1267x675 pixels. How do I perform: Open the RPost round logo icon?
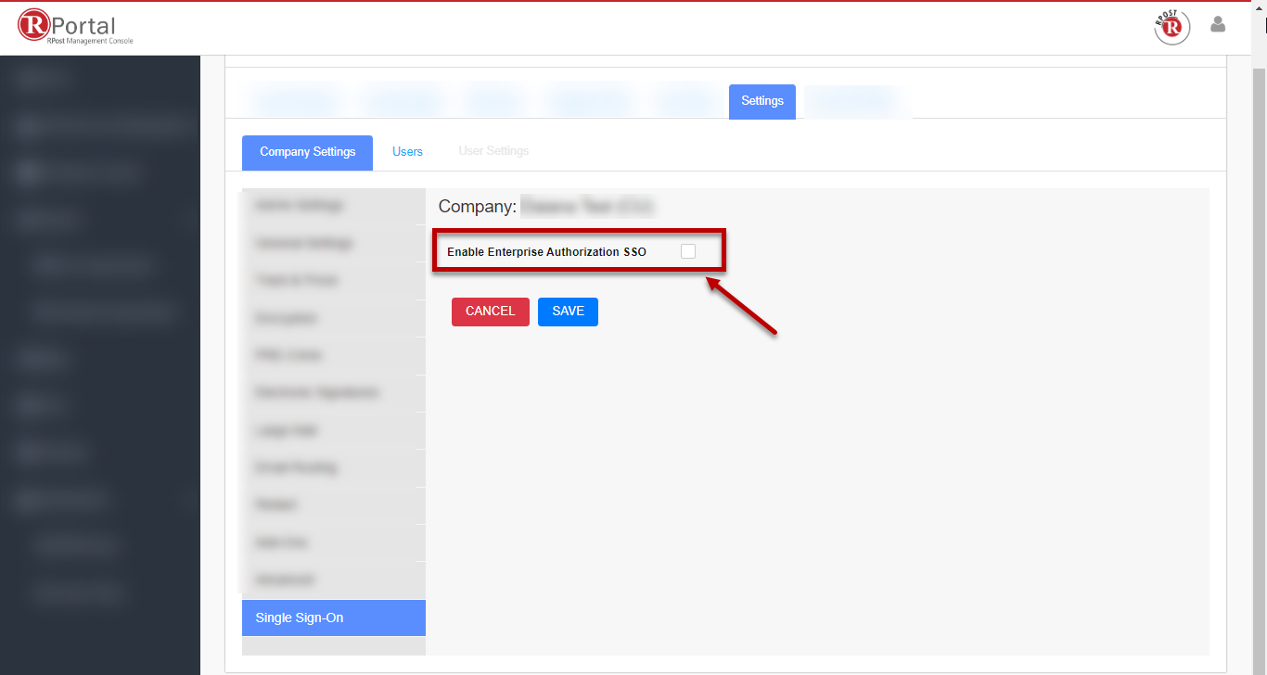pos(1172,27)
